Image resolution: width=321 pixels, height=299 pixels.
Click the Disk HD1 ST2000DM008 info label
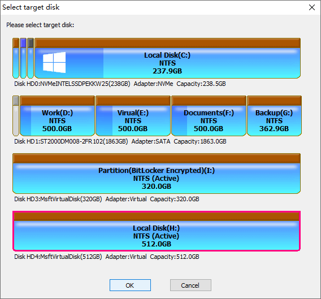click(120, 141)
